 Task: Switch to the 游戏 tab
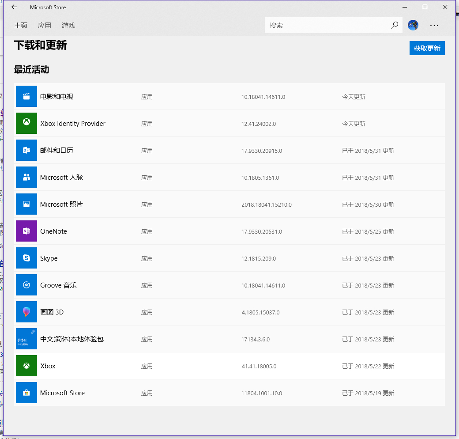coord(68,26)
